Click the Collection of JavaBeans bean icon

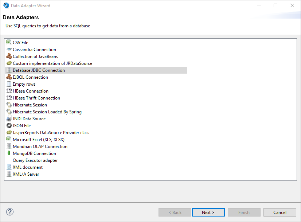pos(9,57)
